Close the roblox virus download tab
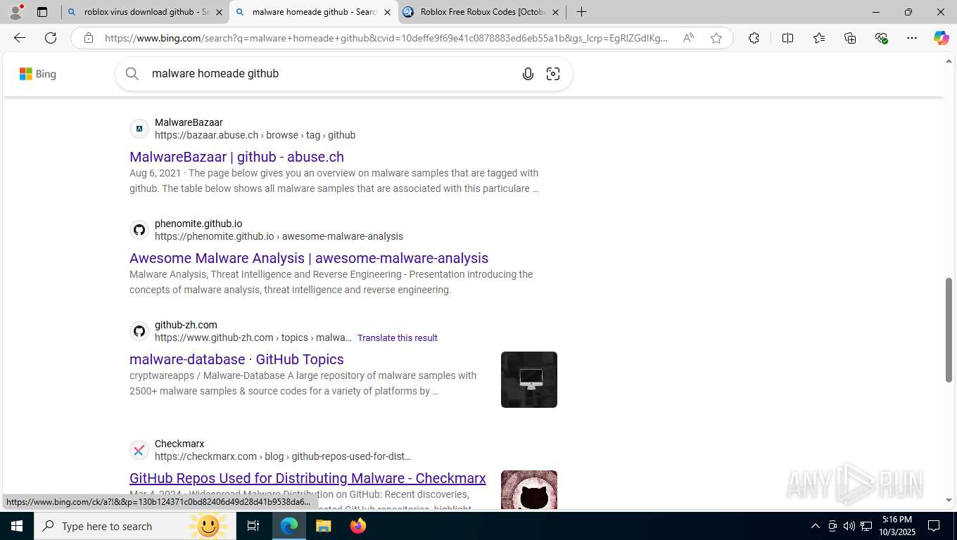This screenshot has height=540, width=957. click(219, 12)
